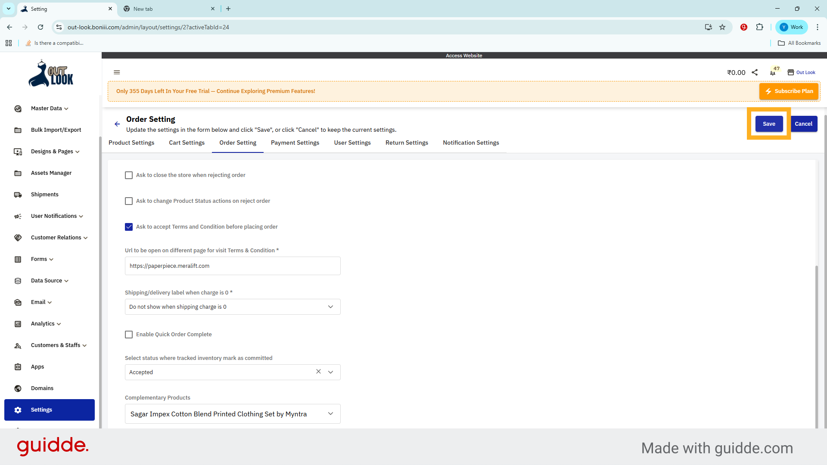Expand Customer Relations menu

(x=85, y=238)
